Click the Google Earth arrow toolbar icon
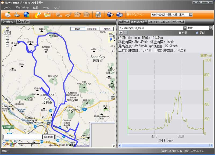 [x=110, y=15]
